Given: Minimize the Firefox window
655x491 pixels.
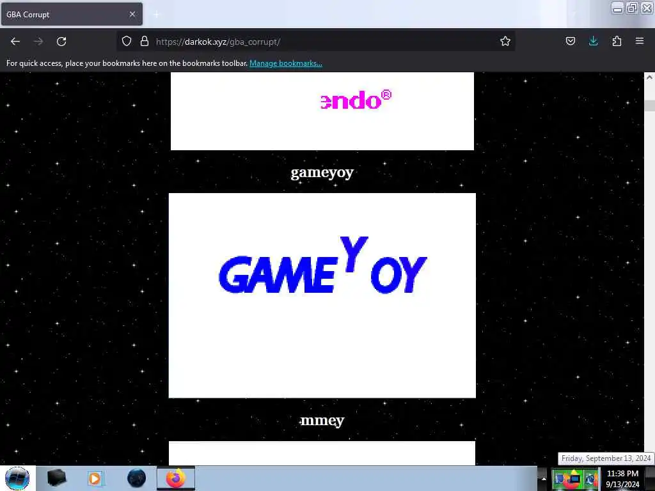Looking at the screenshot, I should pyautogui.click(x=617, y=8).
